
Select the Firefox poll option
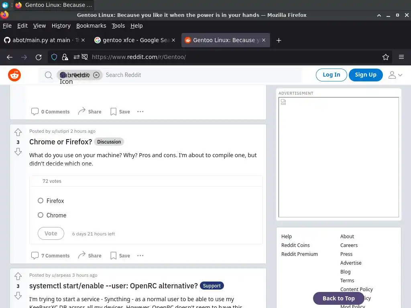coord(41,201)
